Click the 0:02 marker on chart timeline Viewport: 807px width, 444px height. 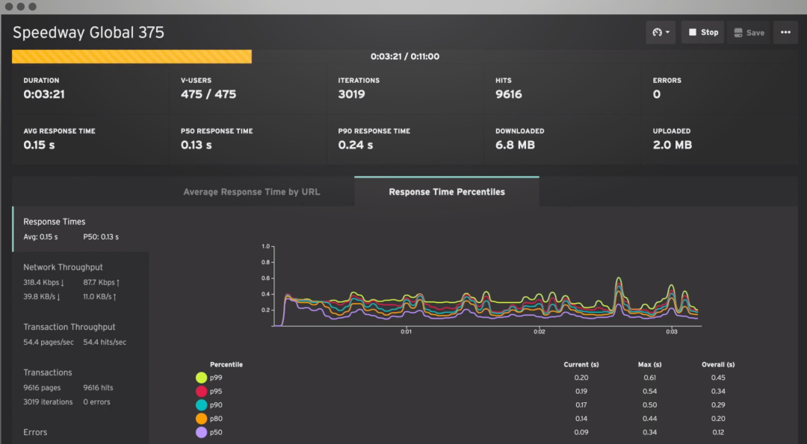click(538, 331)
